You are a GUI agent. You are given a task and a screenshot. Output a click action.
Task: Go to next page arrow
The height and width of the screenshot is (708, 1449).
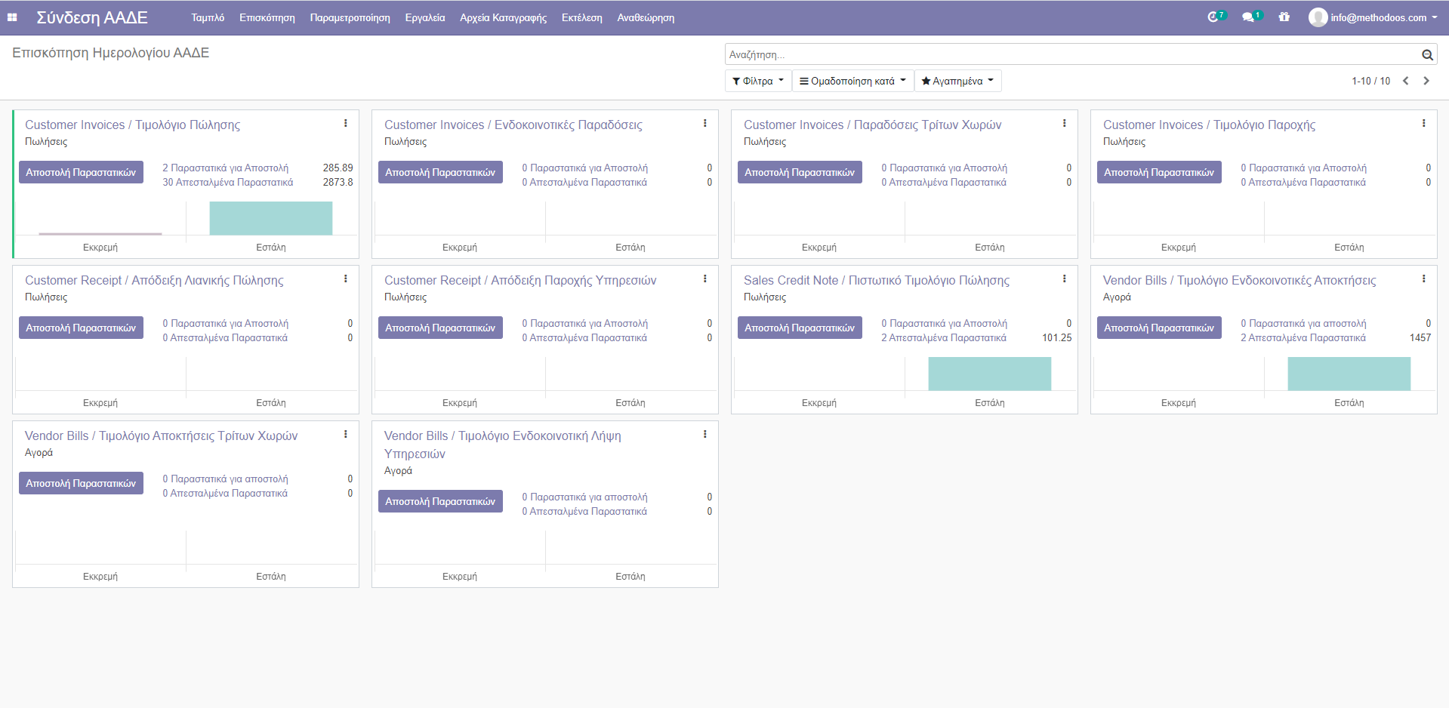[1426, 81]
